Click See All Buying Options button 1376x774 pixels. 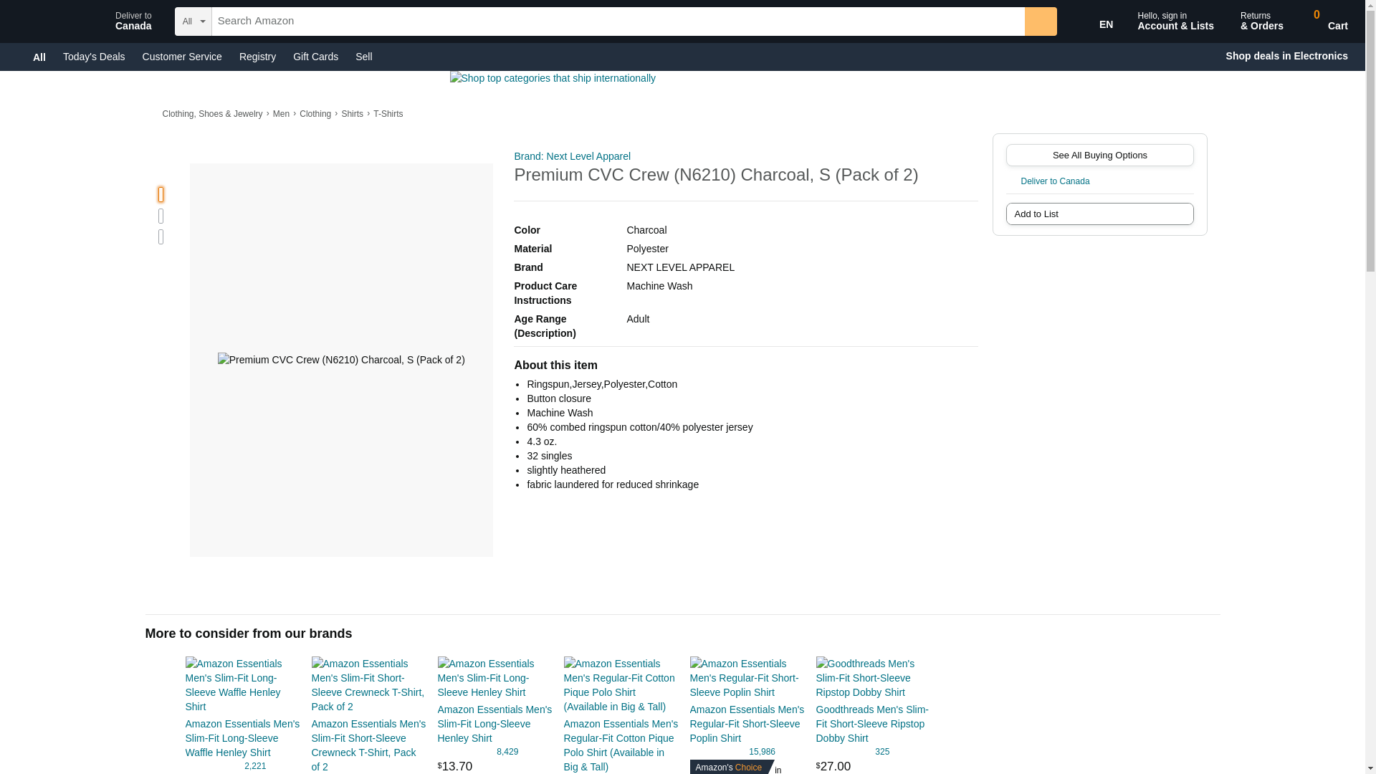pos(1099,156)
